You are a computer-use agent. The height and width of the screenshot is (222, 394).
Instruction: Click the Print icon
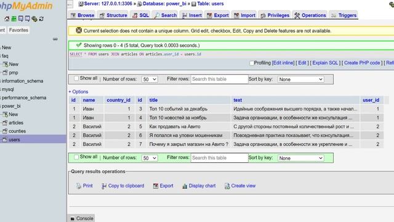(79, 186)
